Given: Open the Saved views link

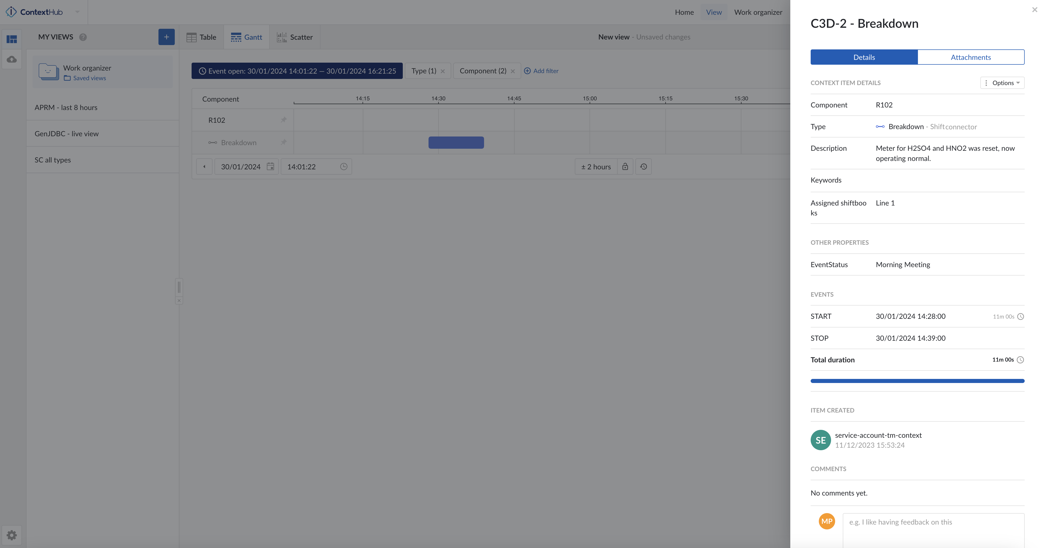Looking at the screenshot, I should 89,78.
